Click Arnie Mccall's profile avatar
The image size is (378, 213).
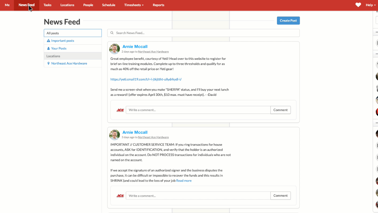coord(114,49)
